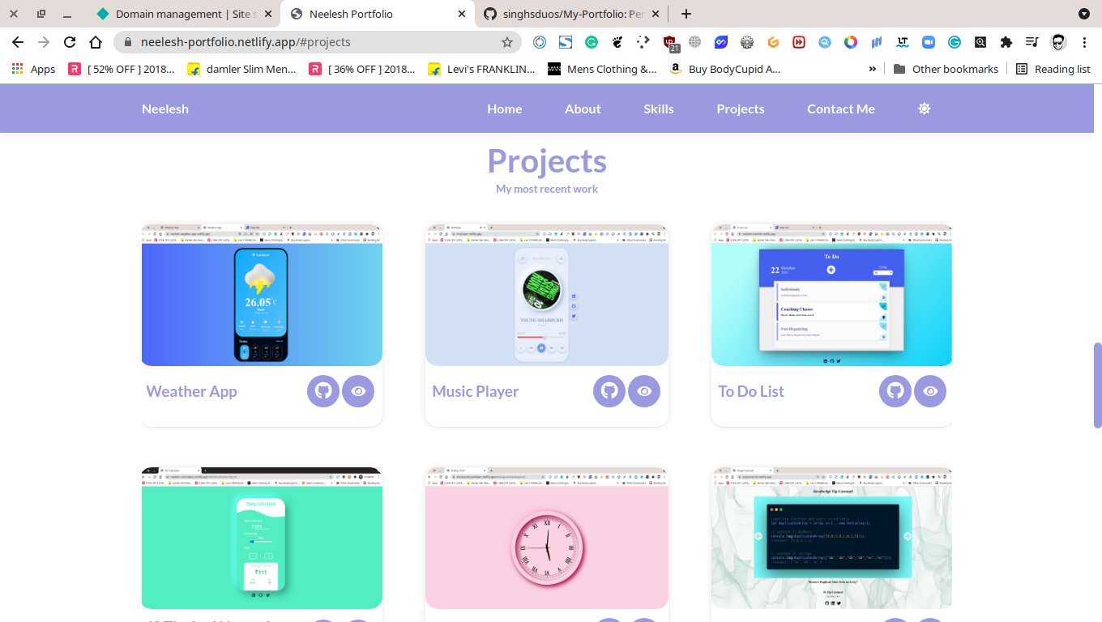View site security lock info
Viewport: 1102px width, 622px height.
tap(127, 42)
